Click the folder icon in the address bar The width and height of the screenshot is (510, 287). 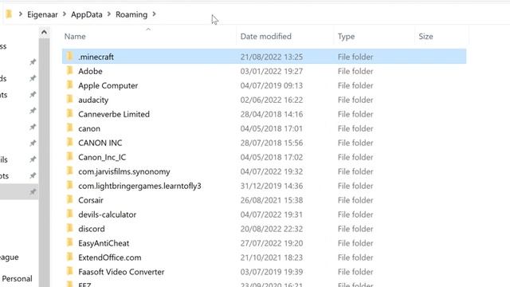(x=9, y=14)
